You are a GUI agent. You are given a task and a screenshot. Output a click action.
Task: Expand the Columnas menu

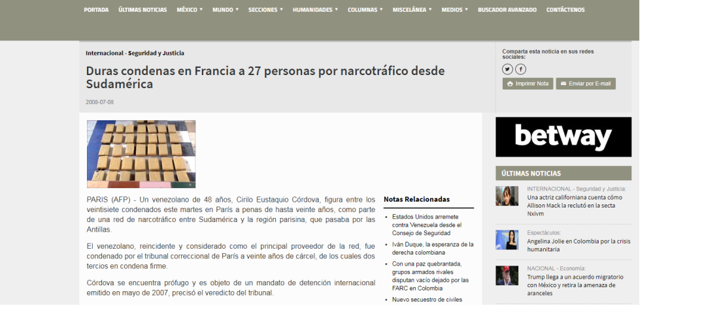click(x=365, y=10)
